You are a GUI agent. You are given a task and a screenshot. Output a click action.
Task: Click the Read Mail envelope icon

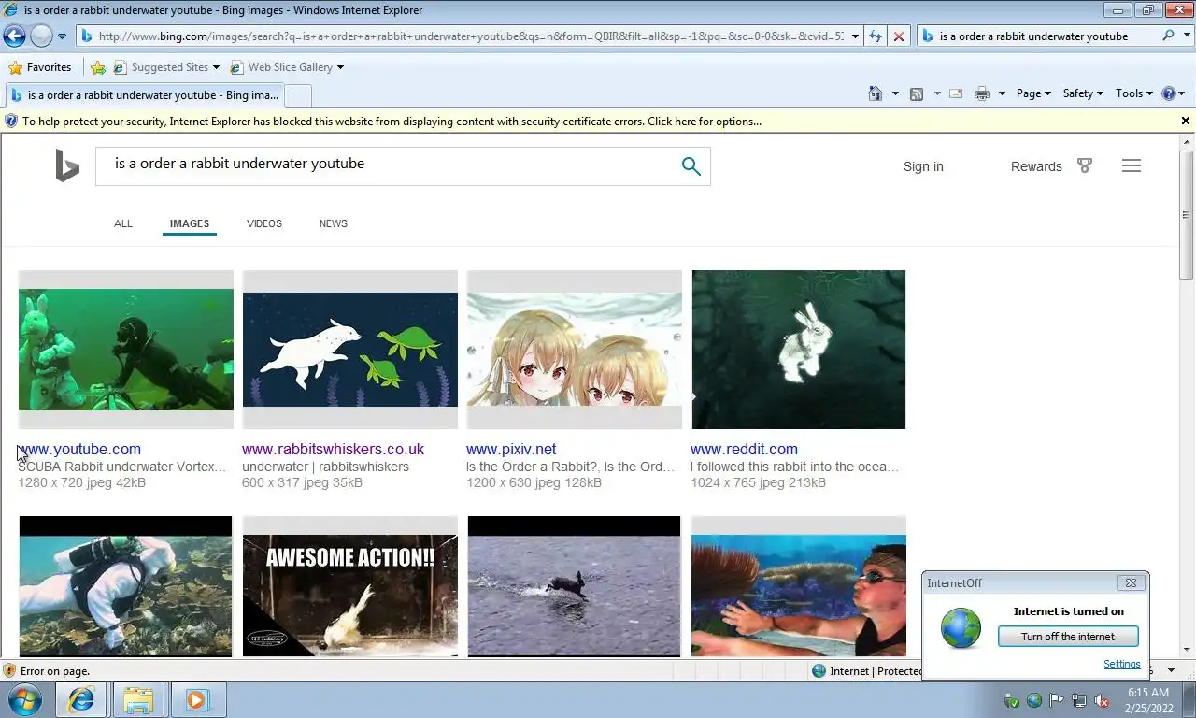point(956,93)
